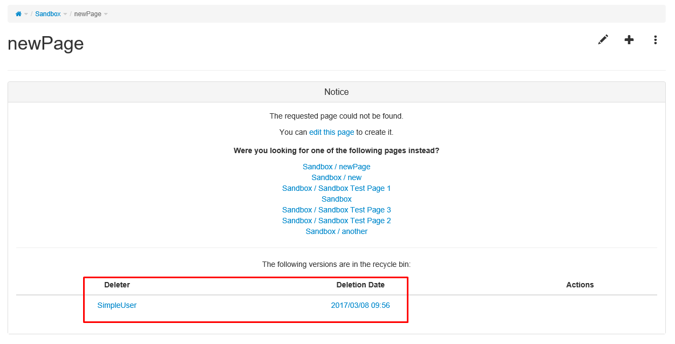The width and height of the screenshot is (675, 344).
Task: Click the 'edit this page' link
Action: pos(332,132)
